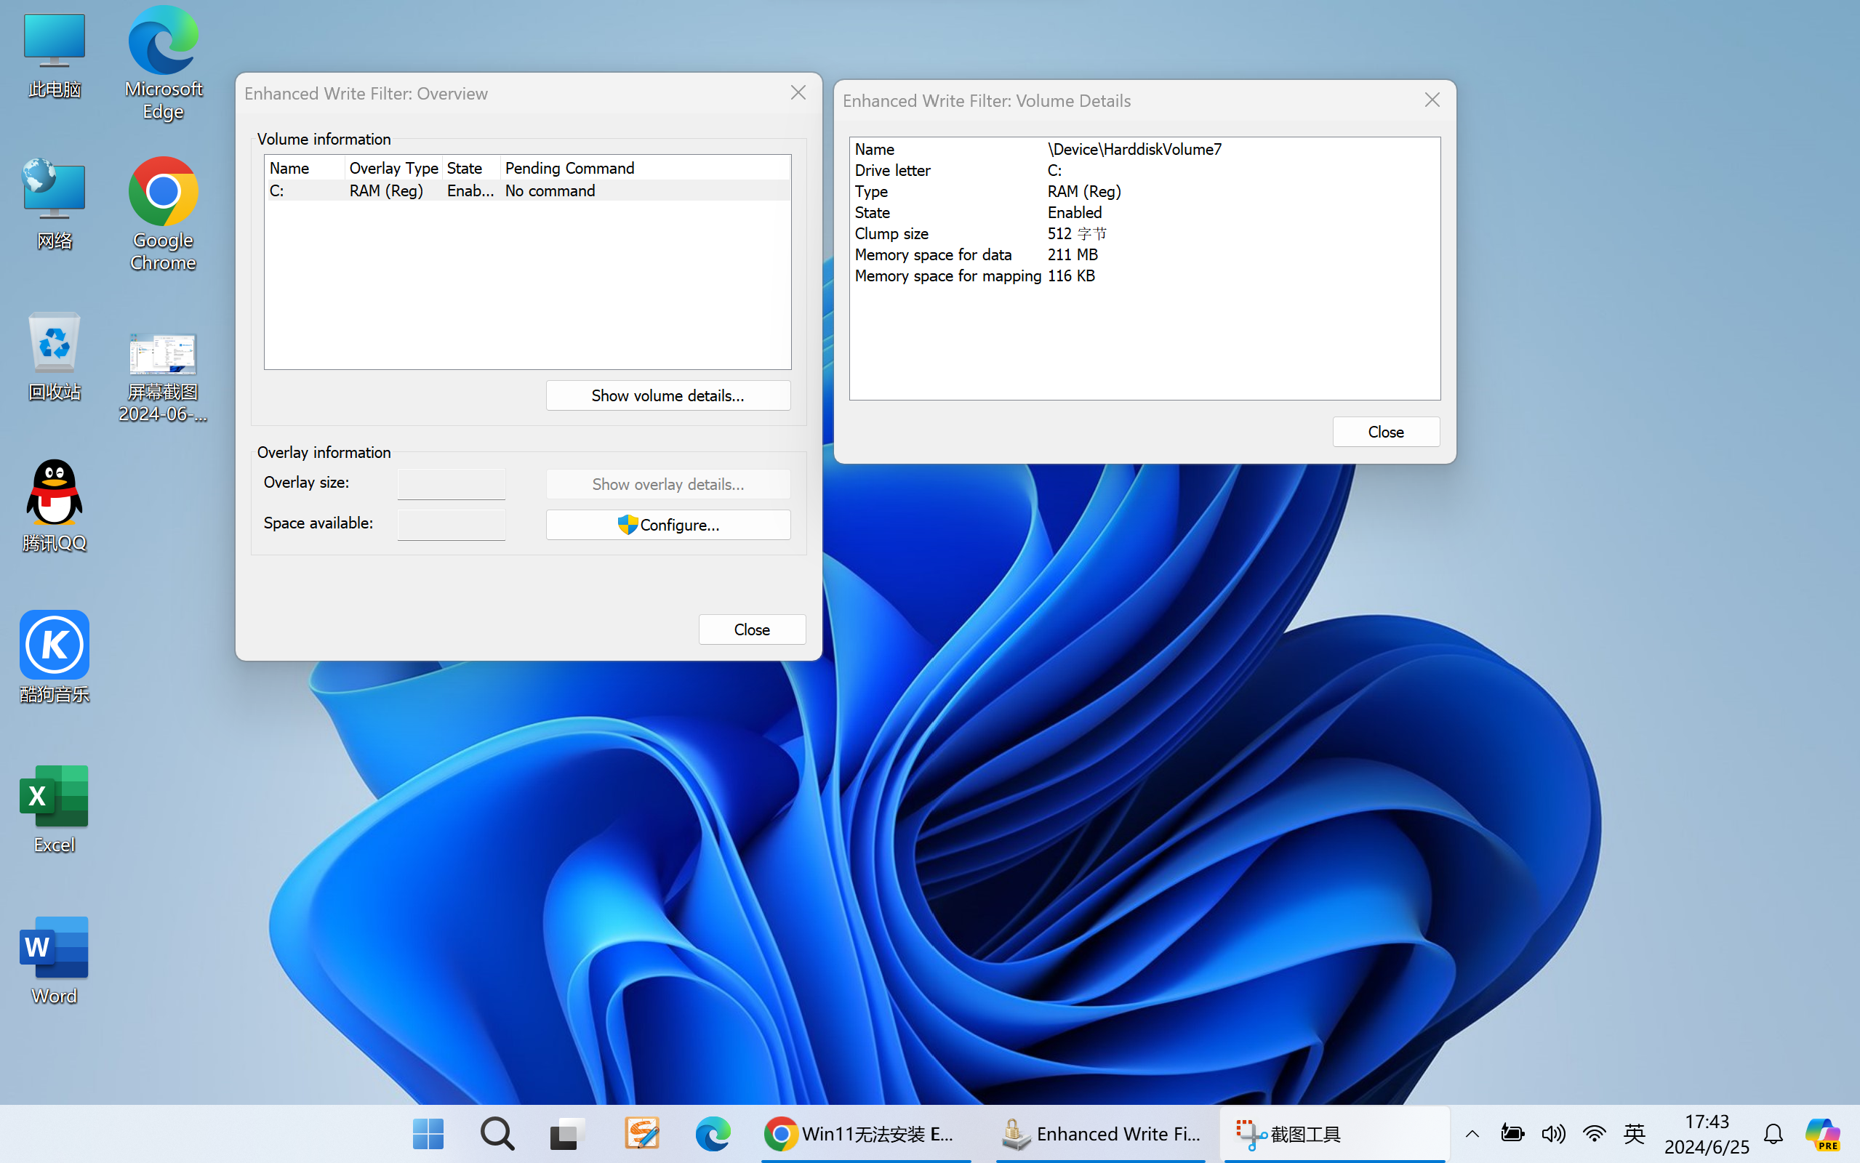The height and width of the screenshot is (1163, 1860).
Task: Open the notification bell
Action: pos(1774,1134)
